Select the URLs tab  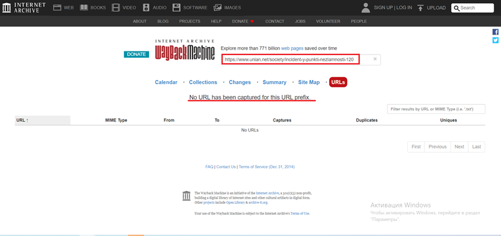338,82
